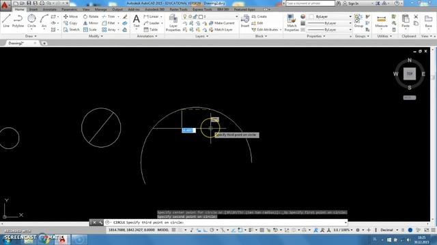Expand the Draw panel
This screenshot has width=437, height=245.
(31, 36)
